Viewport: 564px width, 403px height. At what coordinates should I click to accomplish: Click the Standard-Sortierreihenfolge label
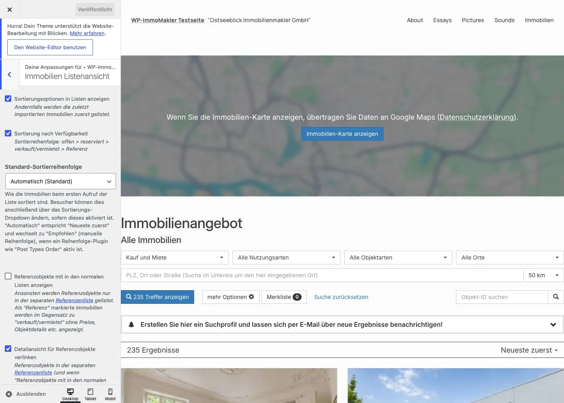pyautogui.click(x=44, y=167)
